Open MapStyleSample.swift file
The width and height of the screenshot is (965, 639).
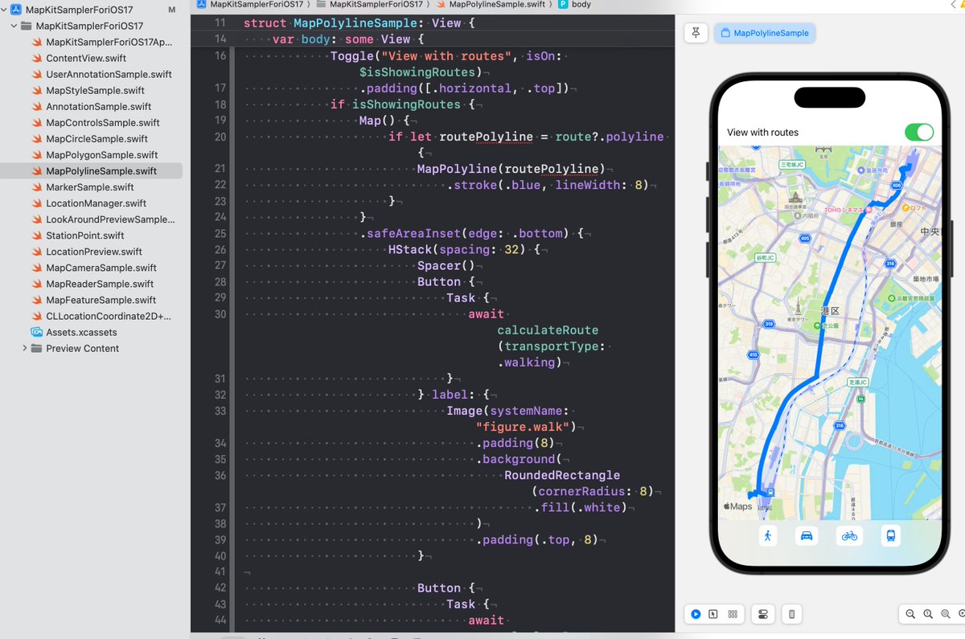[x=95, y=90]
